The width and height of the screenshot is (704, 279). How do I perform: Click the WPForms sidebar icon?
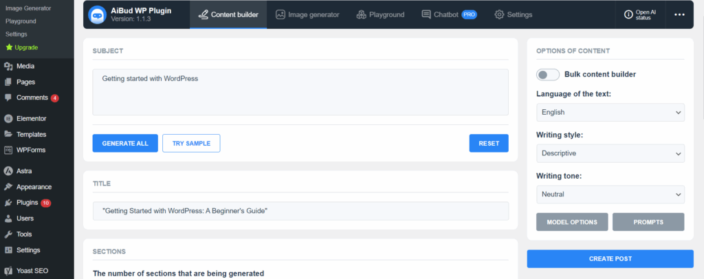pos(8,150)
